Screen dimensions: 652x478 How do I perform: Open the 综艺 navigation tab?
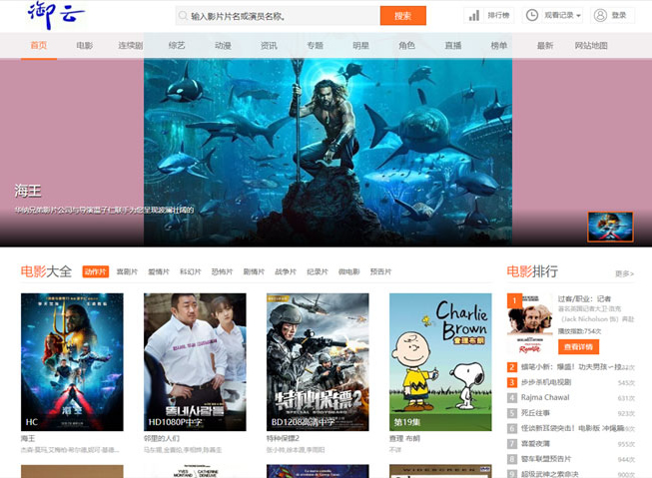point(177,45)
